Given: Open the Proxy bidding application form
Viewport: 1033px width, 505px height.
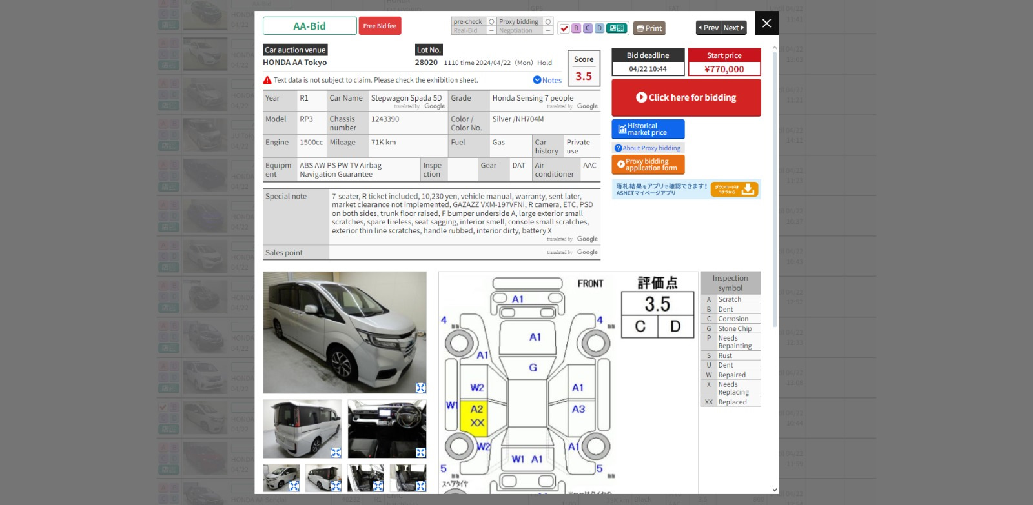Looking at the screenshot, I should click(648, 164).
